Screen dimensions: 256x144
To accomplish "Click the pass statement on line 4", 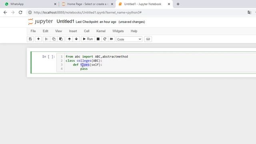I will tap(84, 69).
